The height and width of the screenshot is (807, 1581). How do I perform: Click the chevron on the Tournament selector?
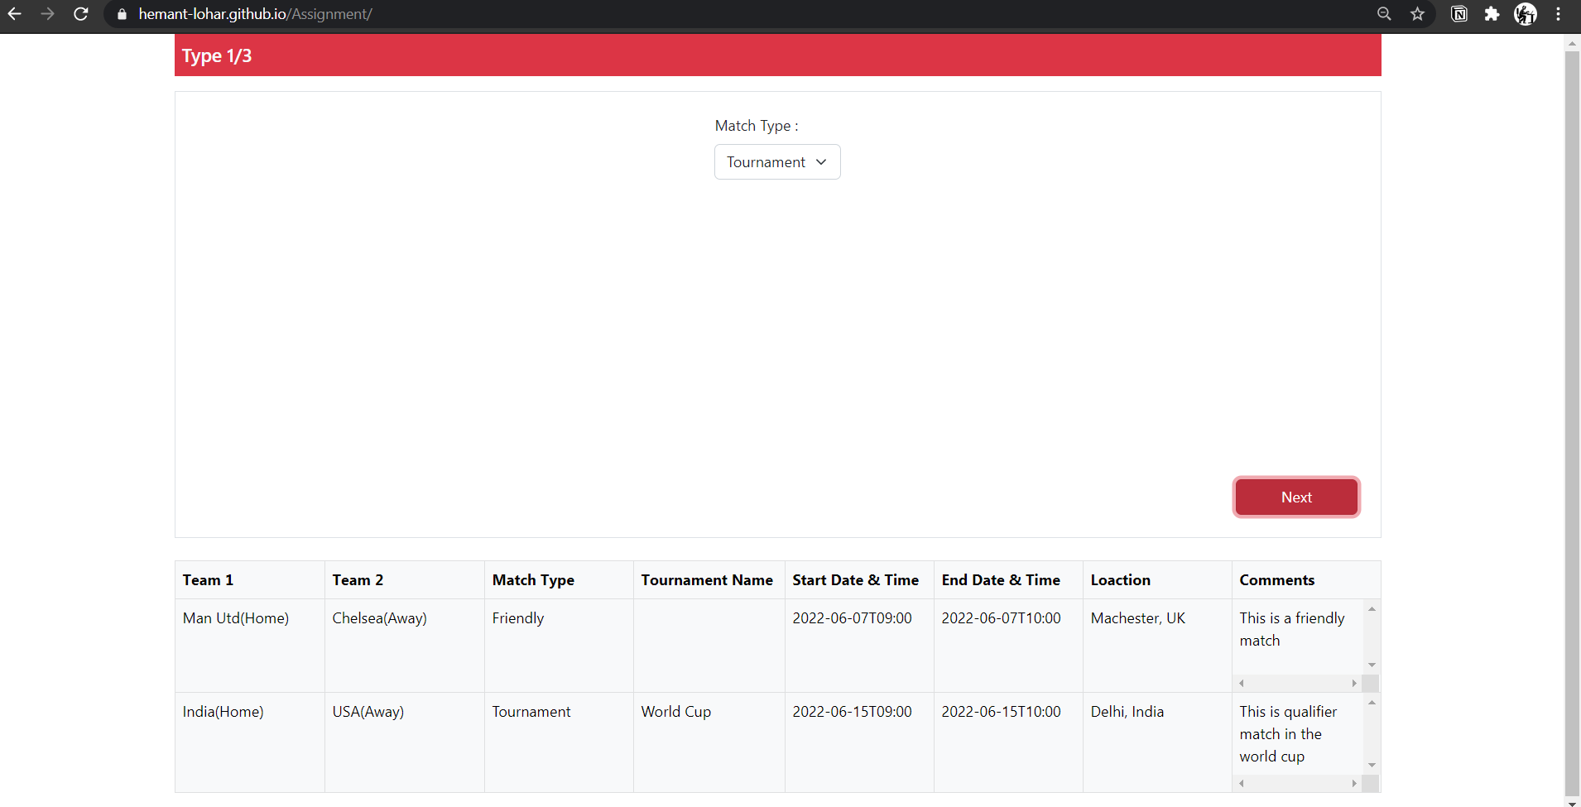[822, 162]
